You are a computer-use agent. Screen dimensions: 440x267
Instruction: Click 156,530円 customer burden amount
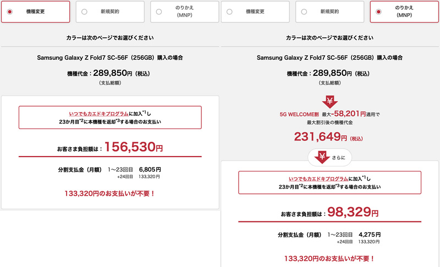(x=134, y=147)
